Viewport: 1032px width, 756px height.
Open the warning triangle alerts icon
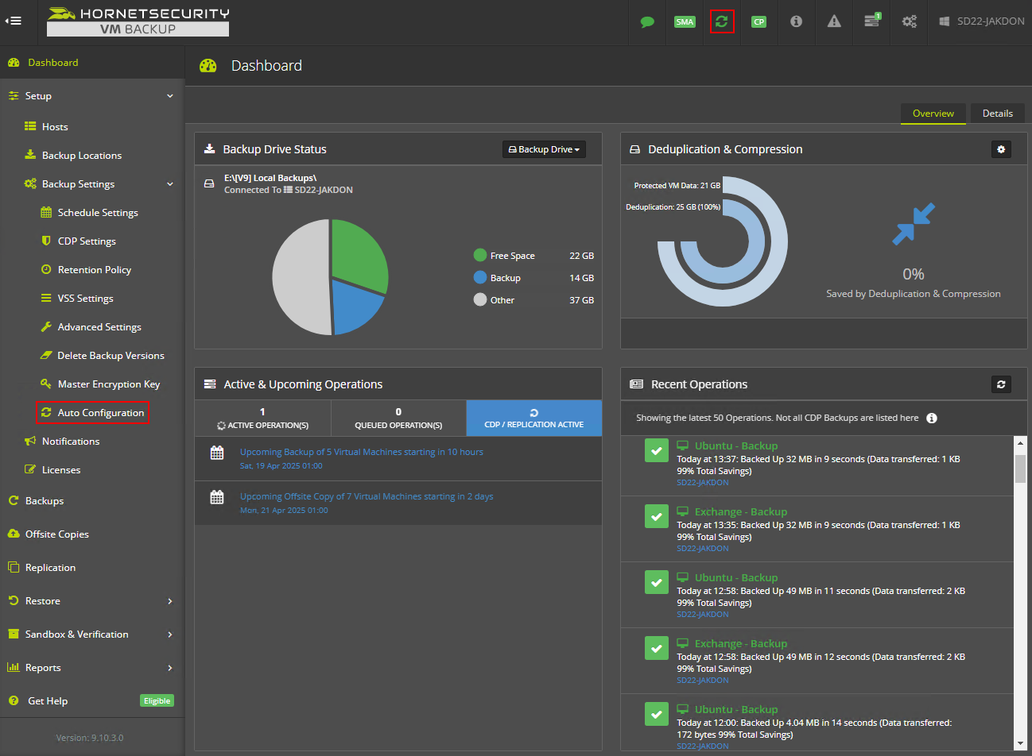click(x=834, y=21)
